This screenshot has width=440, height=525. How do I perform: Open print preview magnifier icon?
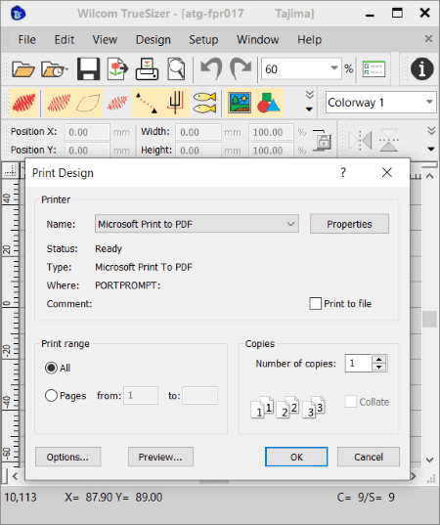[x=176, y=69]
